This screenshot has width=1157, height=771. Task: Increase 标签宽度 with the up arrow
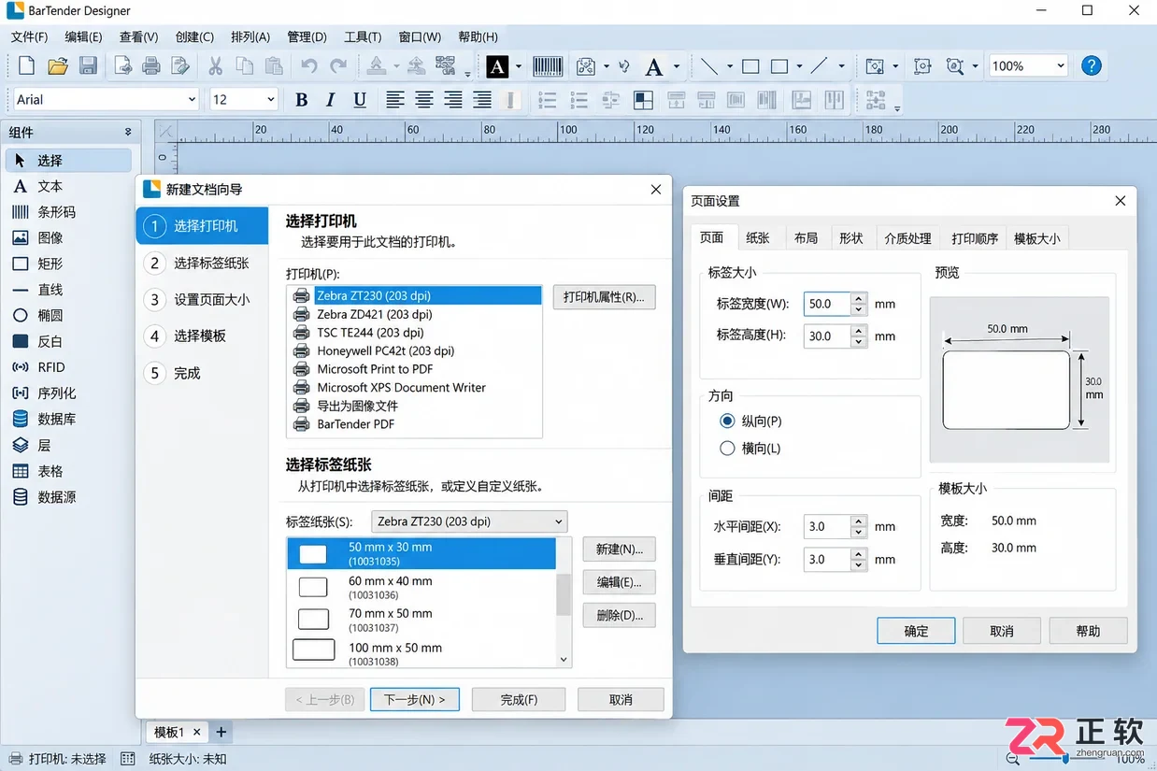tap(859, 298)
